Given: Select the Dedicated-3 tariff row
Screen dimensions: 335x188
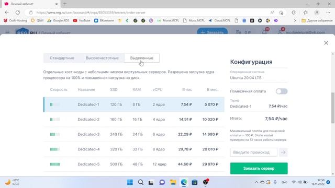Looking at the screenshot, I should coord(134,134).
